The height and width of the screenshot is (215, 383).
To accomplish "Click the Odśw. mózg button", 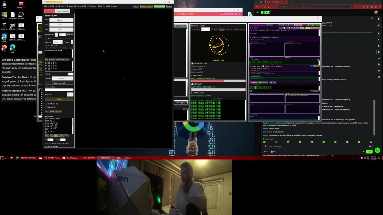I will 64,59.
